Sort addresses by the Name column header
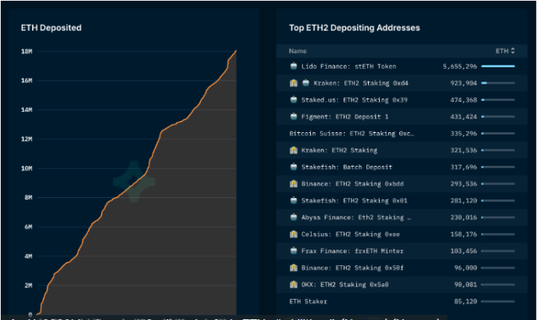545x320 pixels. (298, 51)
